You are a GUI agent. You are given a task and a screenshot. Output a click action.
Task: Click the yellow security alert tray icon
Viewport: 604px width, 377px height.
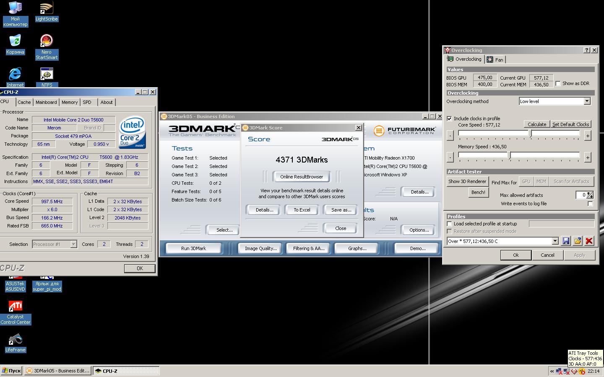[x=581, y=371]
